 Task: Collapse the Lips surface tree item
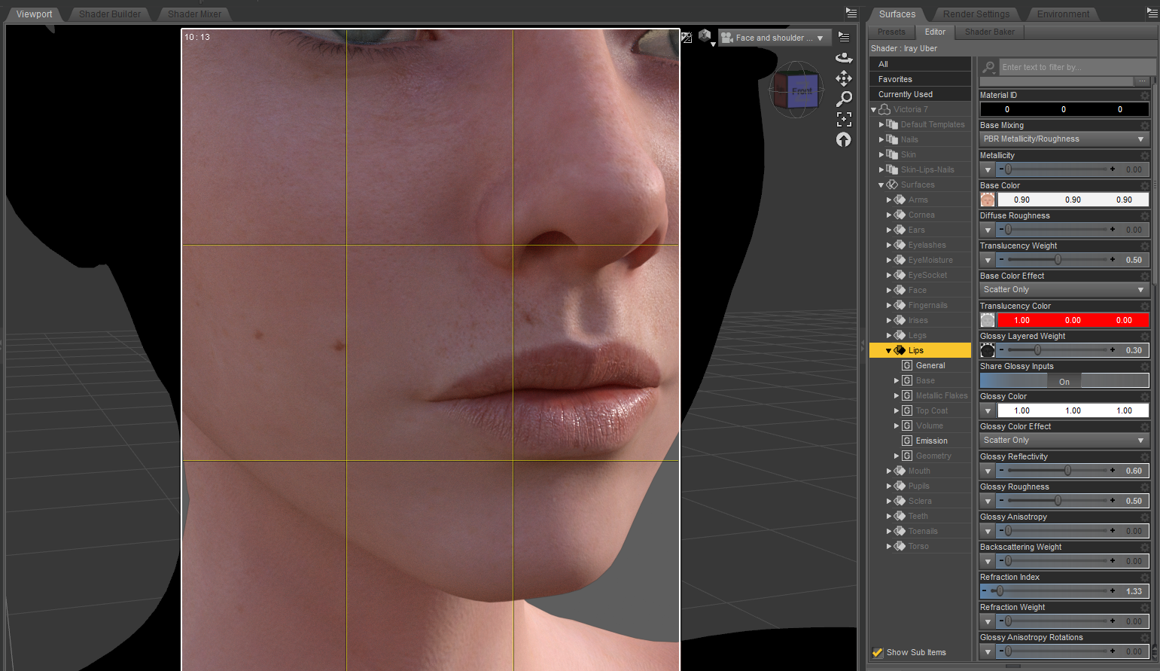888,350
